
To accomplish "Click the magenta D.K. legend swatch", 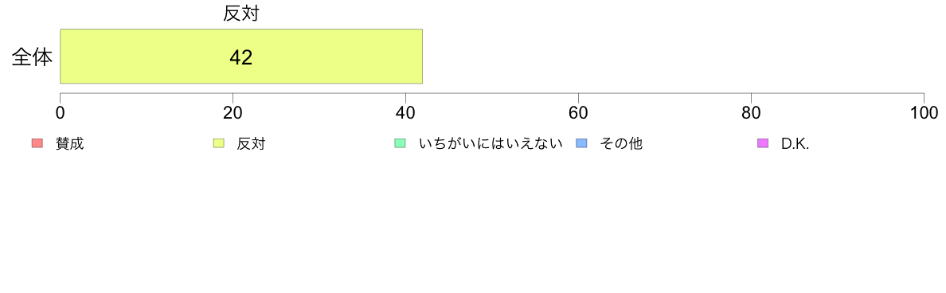I will pyautogui.click(x=762, y=143).
